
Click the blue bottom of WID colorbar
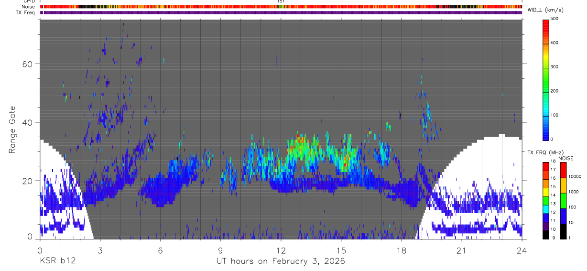point(545,134)
